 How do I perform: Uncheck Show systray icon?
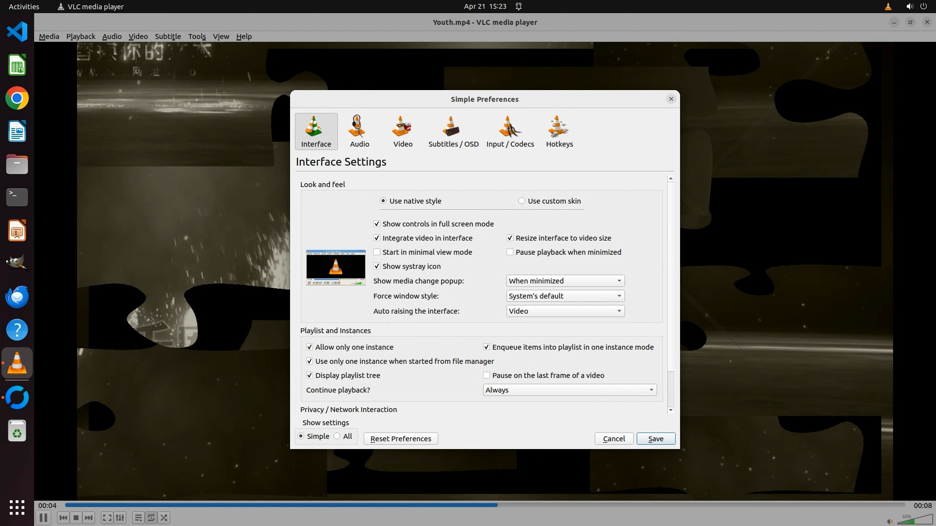pos(377,266)
